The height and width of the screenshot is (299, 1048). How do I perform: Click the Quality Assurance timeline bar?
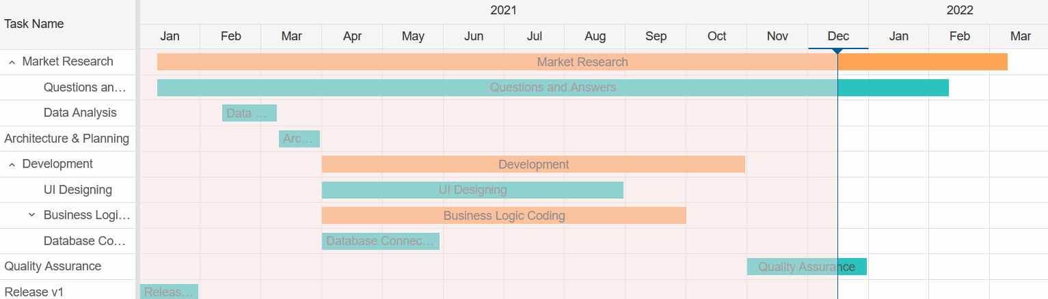tap(806, 267)
